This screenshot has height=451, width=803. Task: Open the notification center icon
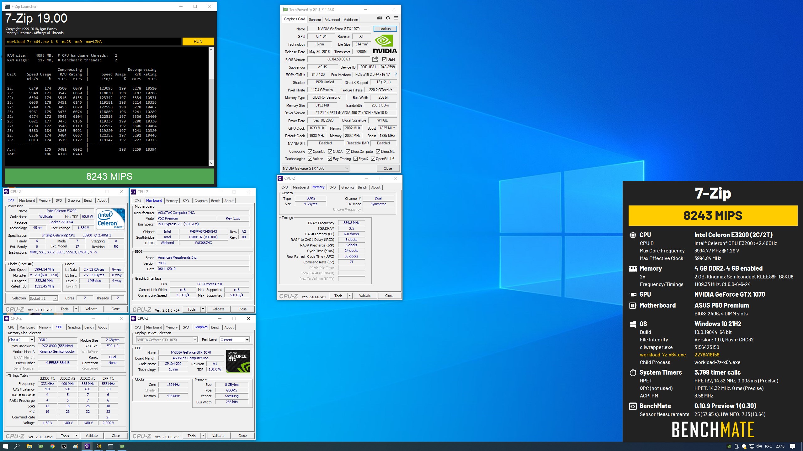coord(793,446)
